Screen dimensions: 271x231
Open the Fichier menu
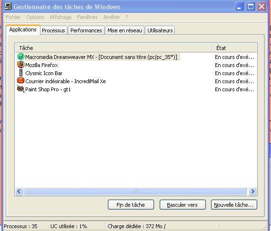point(13,17)
